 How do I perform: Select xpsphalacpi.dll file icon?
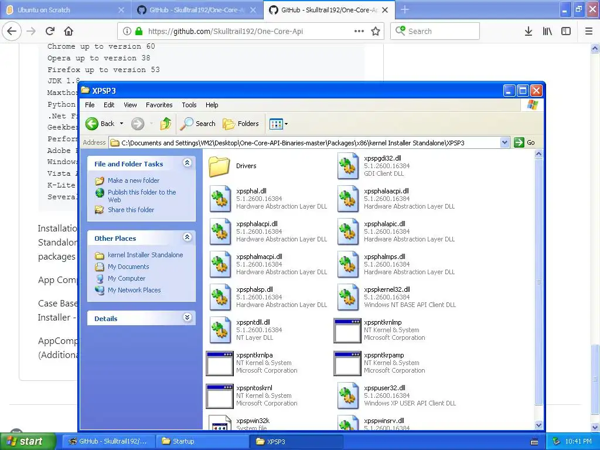coord(220,231)
